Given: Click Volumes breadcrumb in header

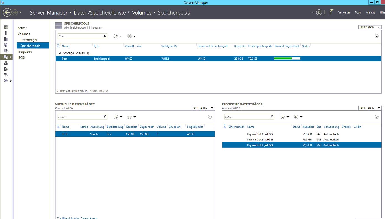Looking at the screenshot, I should (x=142, y=13).
